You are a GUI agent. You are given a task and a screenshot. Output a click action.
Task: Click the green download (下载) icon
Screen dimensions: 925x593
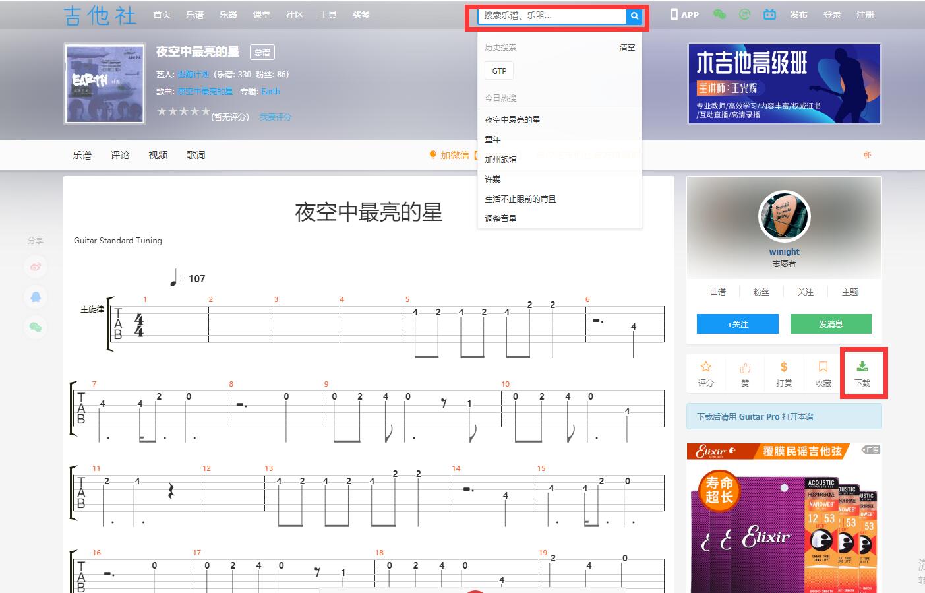(x=863, y=373)
